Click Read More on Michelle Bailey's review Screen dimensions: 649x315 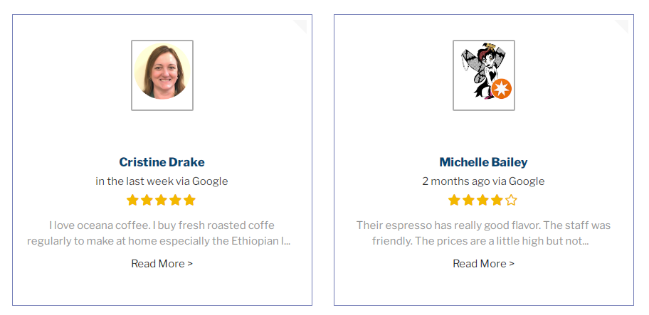(483, 264)
